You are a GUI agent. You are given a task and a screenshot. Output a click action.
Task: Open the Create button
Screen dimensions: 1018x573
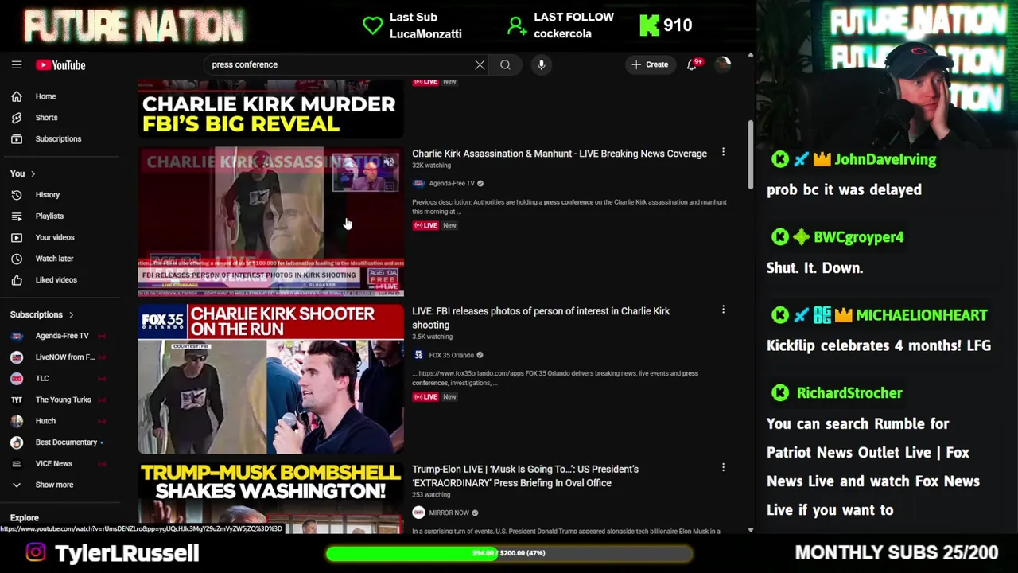(650, 64)
